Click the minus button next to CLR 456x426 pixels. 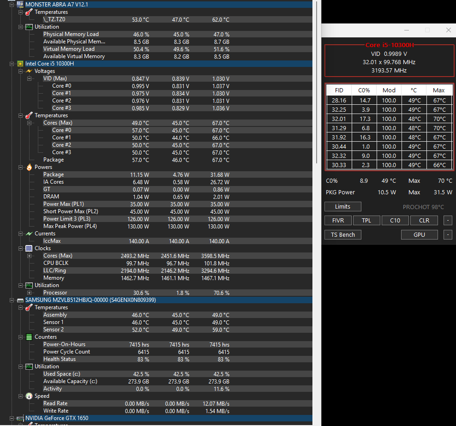(448, 221)
